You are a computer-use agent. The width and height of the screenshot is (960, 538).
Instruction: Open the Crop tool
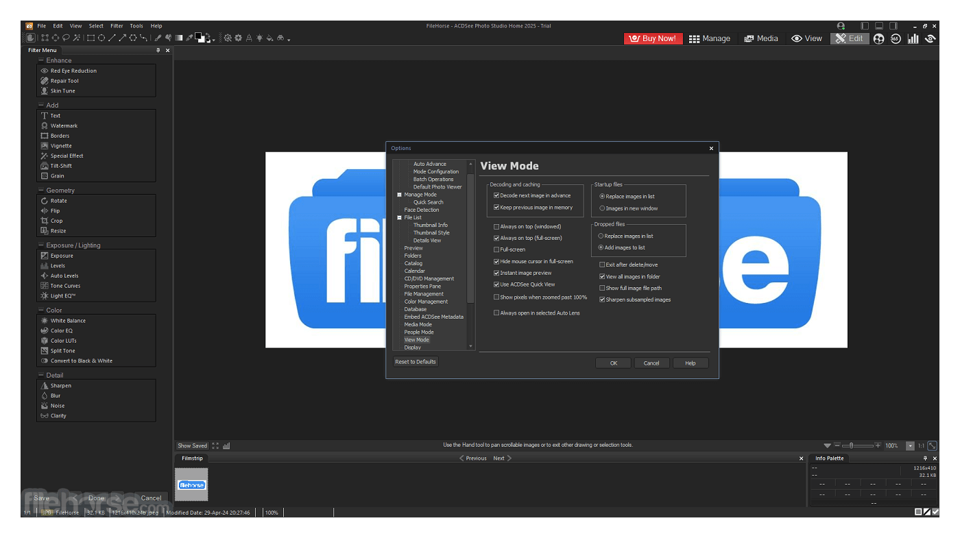click(56, 221)
